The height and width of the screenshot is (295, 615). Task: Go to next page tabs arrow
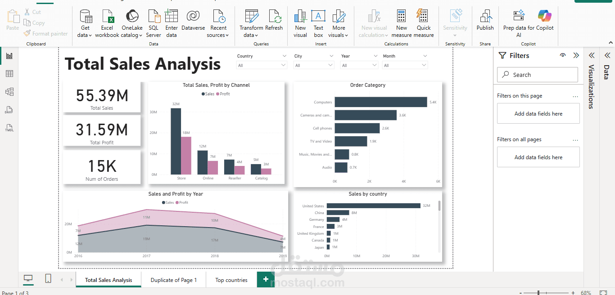pos(71,280)
